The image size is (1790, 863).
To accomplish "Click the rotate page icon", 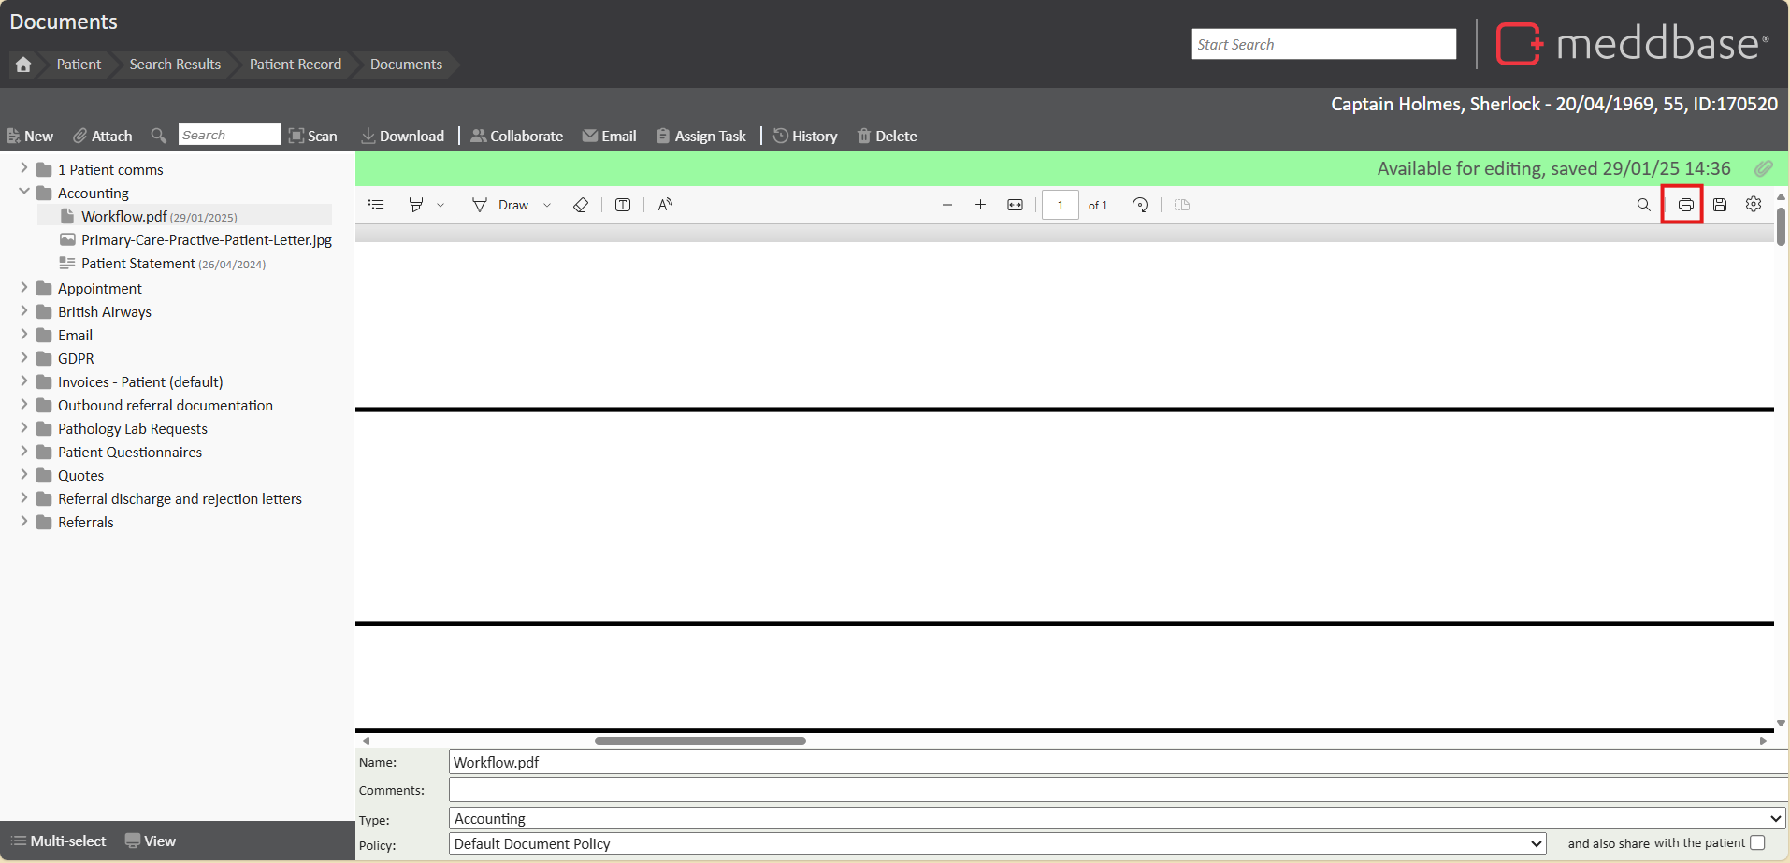I will click(1140, 205).
